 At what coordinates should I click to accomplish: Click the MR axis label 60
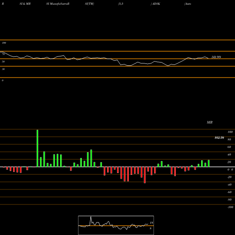coord(229,147)
